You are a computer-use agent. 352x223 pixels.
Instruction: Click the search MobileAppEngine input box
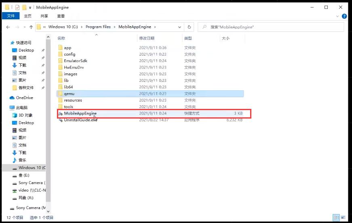[275, 27]
